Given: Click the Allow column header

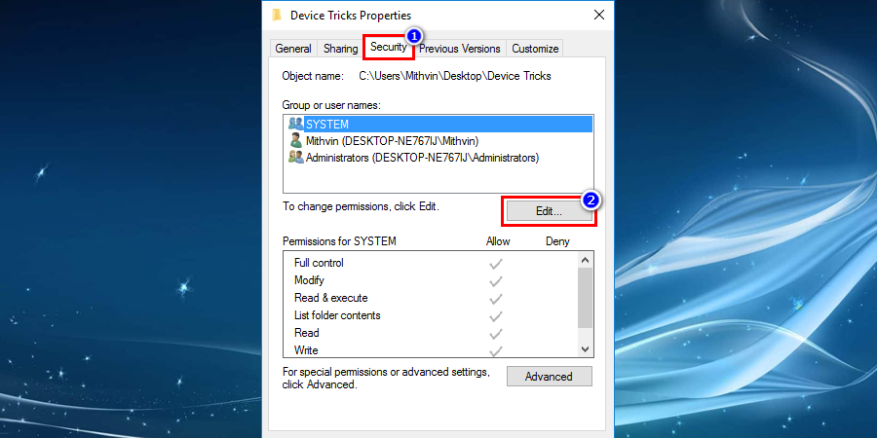Looking at the screenshot, I should click(498, 241).
